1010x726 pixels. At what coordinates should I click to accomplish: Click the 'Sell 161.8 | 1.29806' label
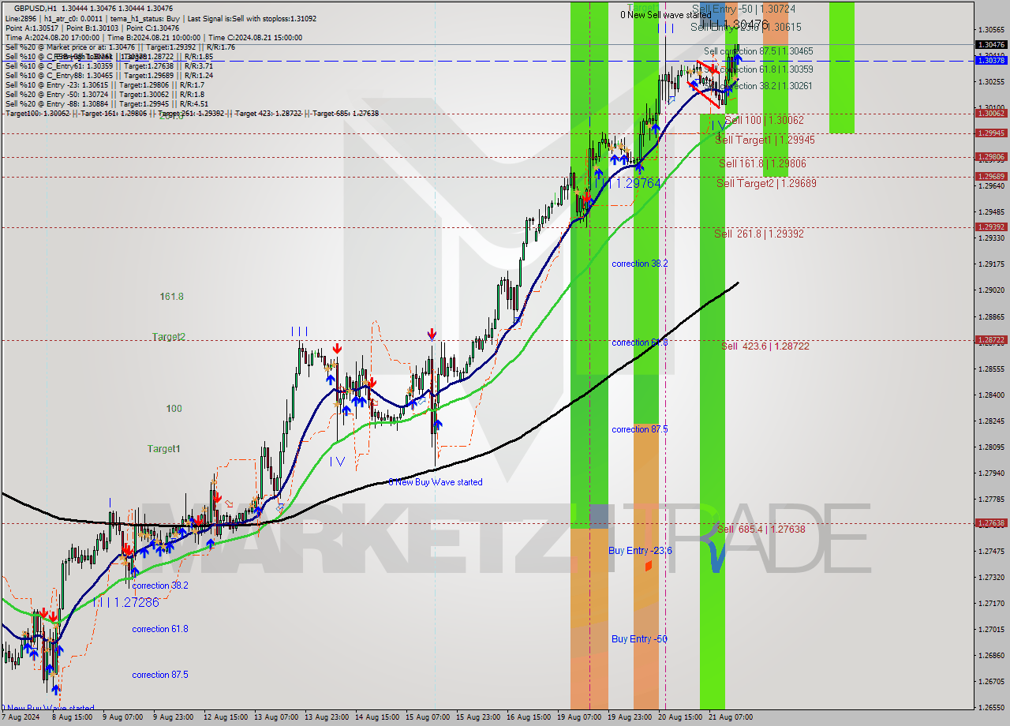(x=761, y=163)
